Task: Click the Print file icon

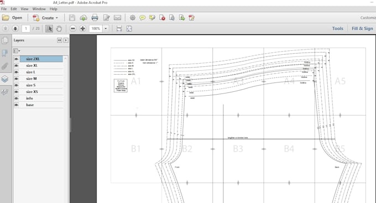Action: (x=95, y=18)
